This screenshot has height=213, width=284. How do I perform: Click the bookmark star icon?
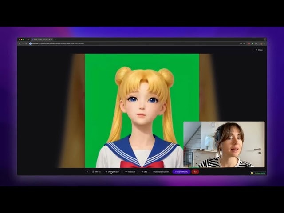tap(244, 43)
